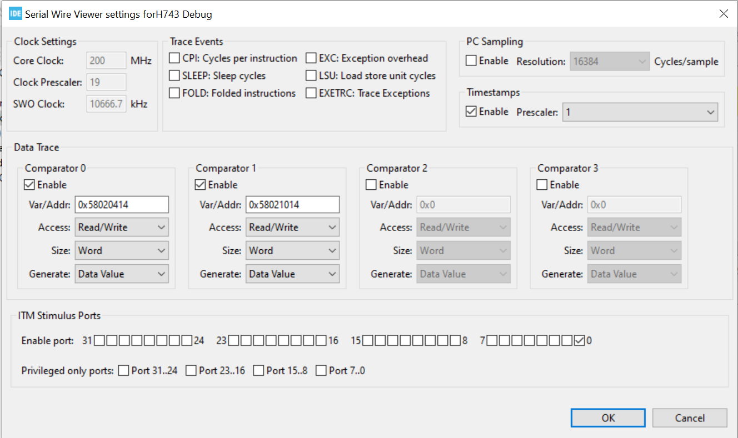Mark Port 7..0 as privileged only
Viewport: 738px width, 438px height.
(x=321, y=370)
